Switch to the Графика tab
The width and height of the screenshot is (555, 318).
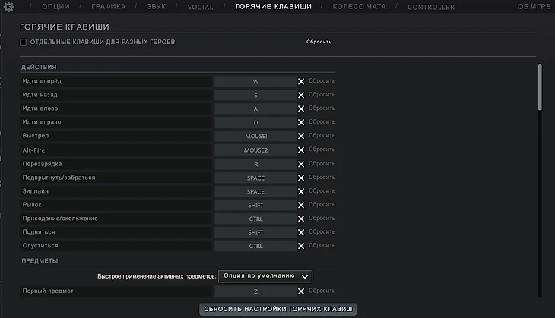[108, 7]
